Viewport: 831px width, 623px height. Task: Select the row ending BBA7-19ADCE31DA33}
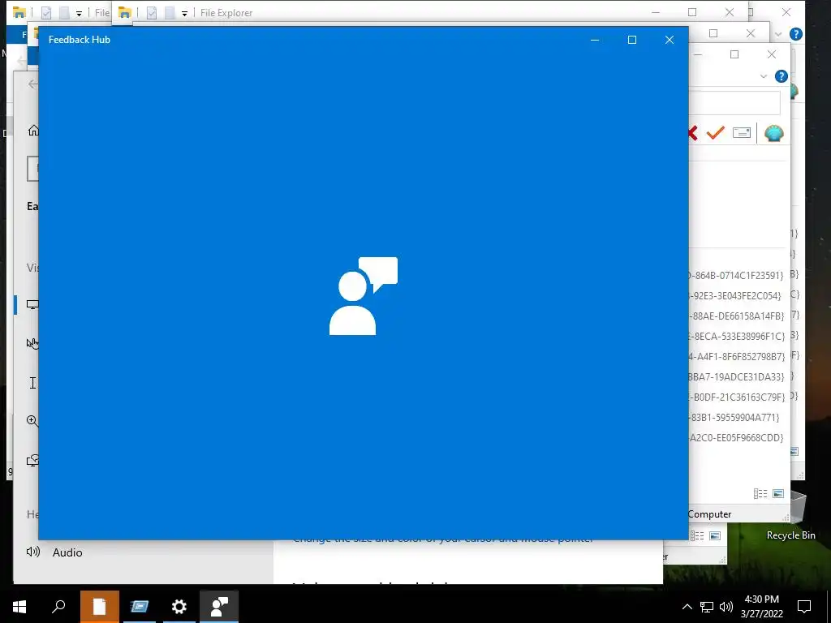(737, 377)
